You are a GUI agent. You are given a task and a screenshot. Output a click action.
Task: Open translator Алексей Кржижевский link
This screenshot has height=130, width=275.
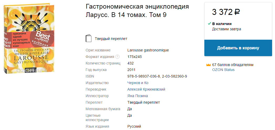coord(146,89)
